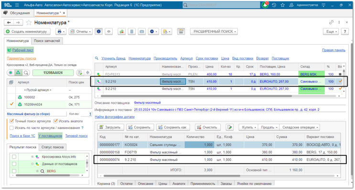
Task: Click the back arrow navigation button
Action: pos(9,22)
